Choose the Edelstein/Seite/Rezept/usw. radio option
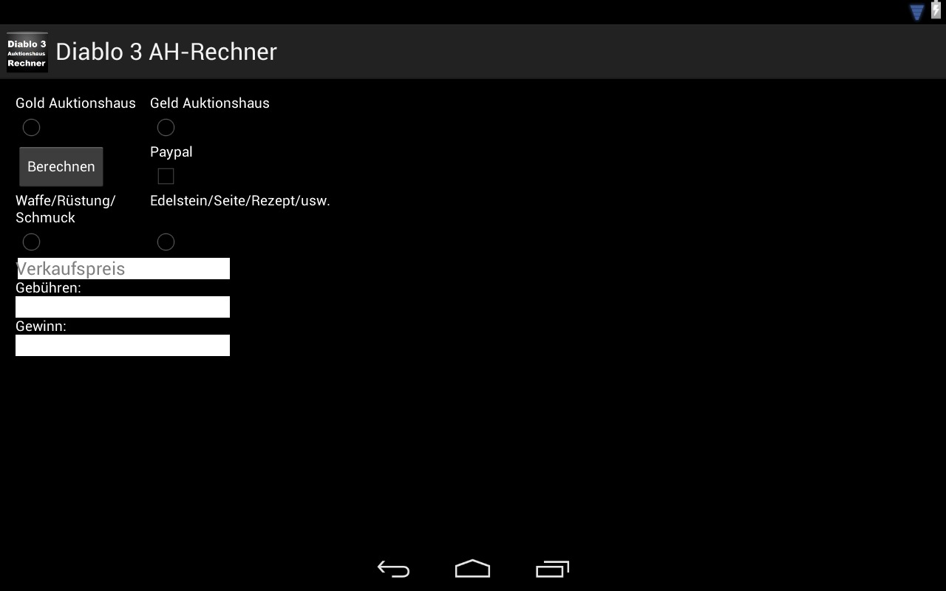The height and width of the screenshot is (591, 946). pyautogui.click(x=166, y=242)
